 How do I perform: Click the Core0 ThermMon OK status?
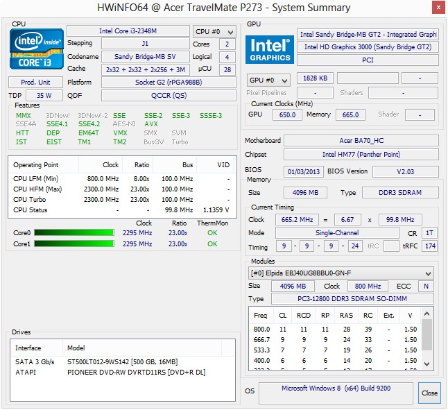point(212,233)
